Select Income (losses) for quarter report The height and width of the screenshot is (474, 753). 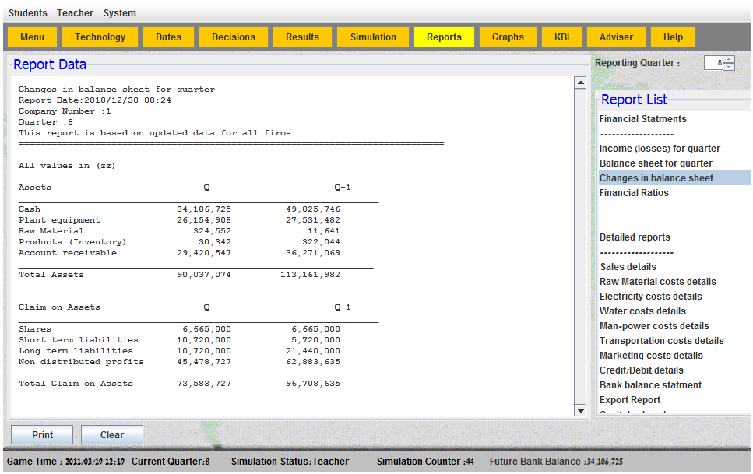660,149
